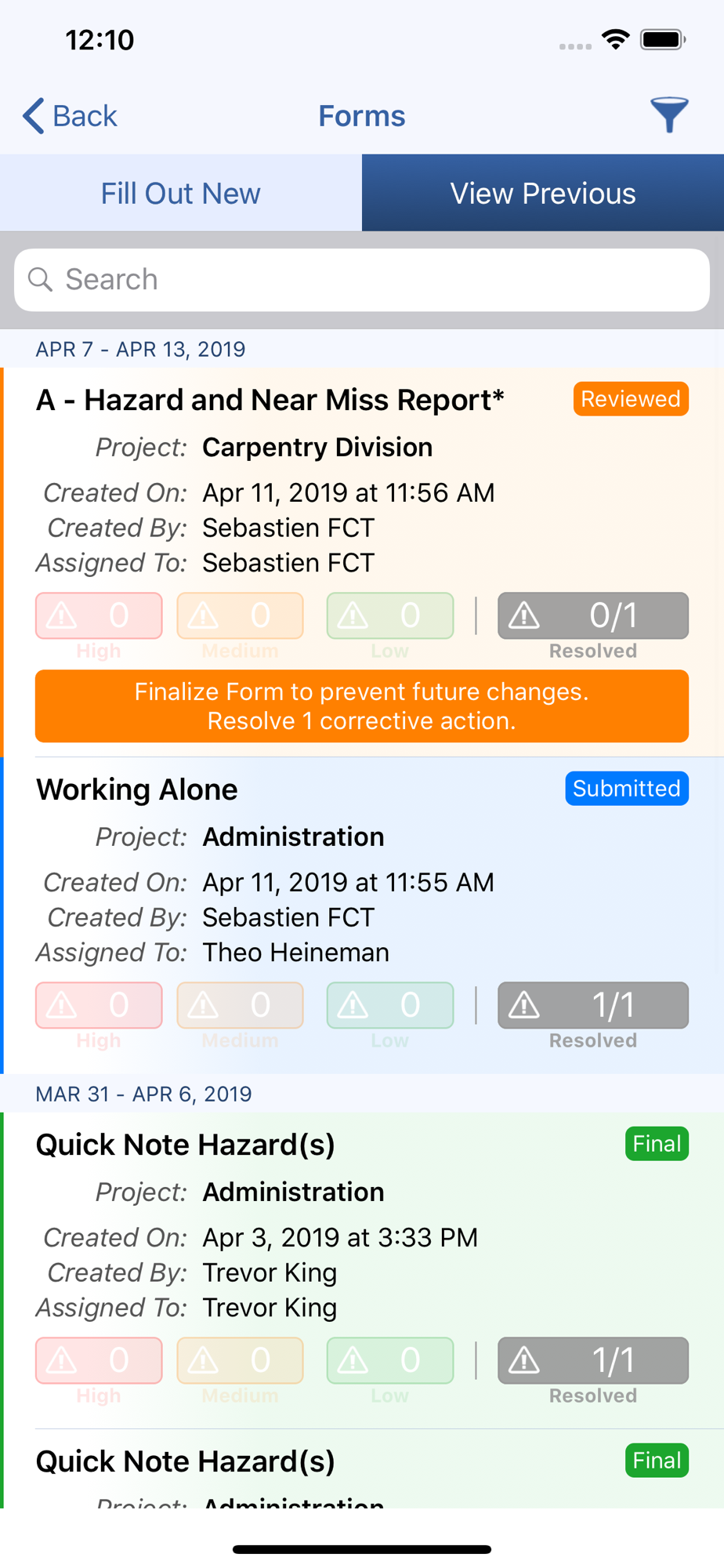Open the Working Alone form entry
Viewport: 724px width, 1568px height.
click(362, 915)
